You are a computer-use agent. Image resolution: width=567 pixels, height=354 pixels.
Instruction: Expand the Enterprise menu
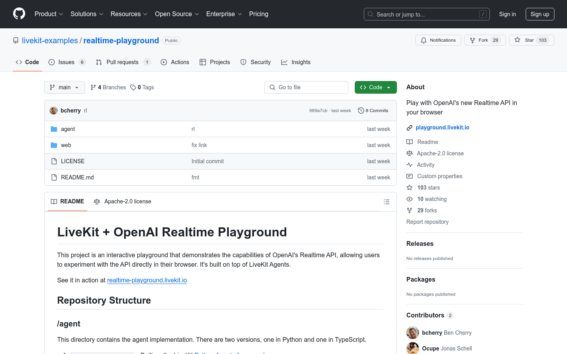click(224, 14)
